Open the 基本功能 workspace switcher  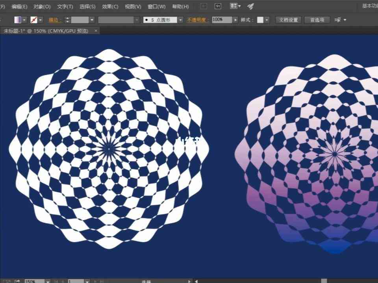coord(370,6)
